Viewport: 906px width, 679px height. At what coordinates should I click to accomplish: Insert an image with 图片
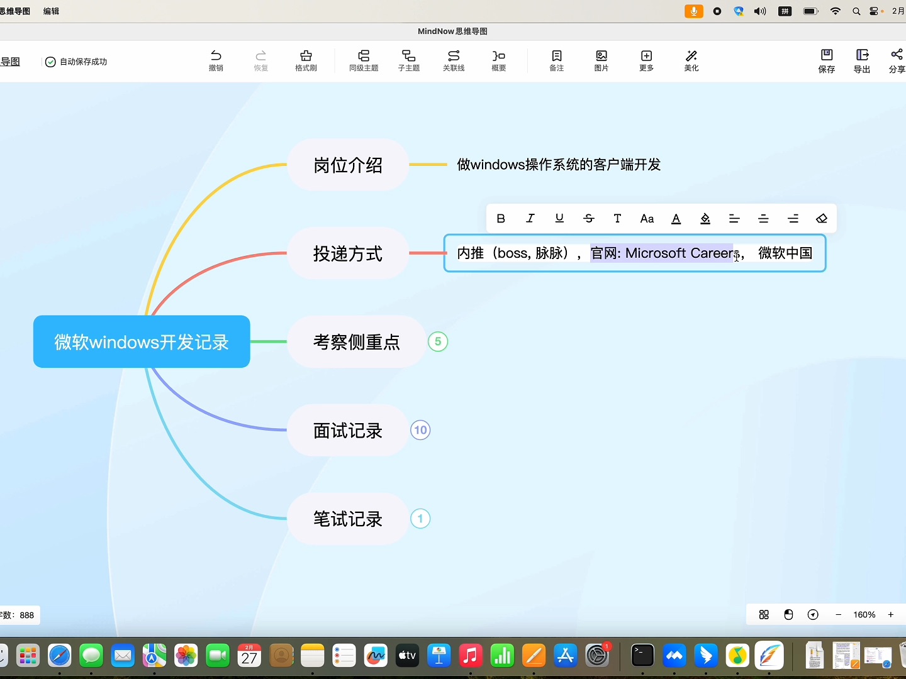[601, 60]
